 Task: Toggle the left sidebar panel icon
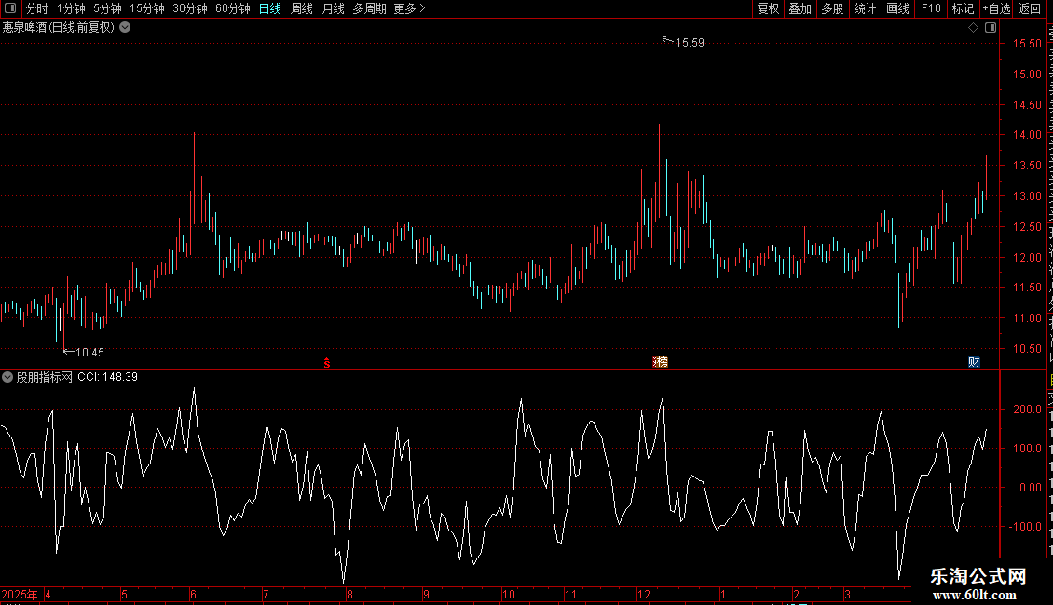coord(10,8)
